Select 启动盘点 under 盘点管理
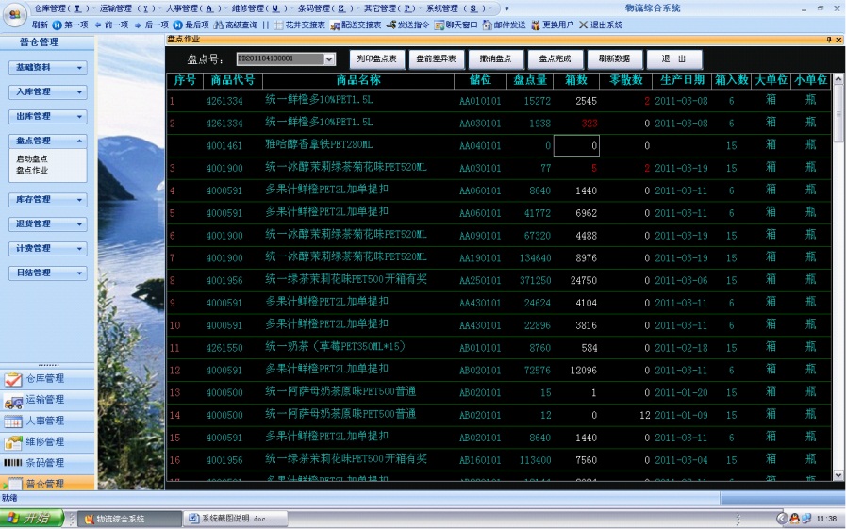Screen dimensions: 846x529 pos(32,158)
